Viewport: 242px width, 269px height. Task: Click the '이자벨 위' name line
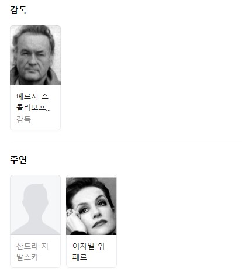point(88,246)
